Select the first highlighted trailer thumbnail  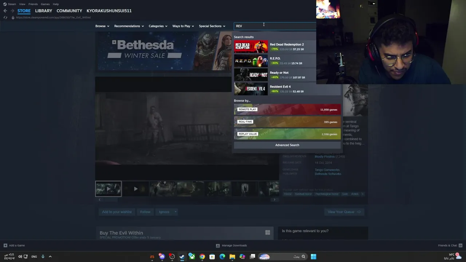click(108, 188)
